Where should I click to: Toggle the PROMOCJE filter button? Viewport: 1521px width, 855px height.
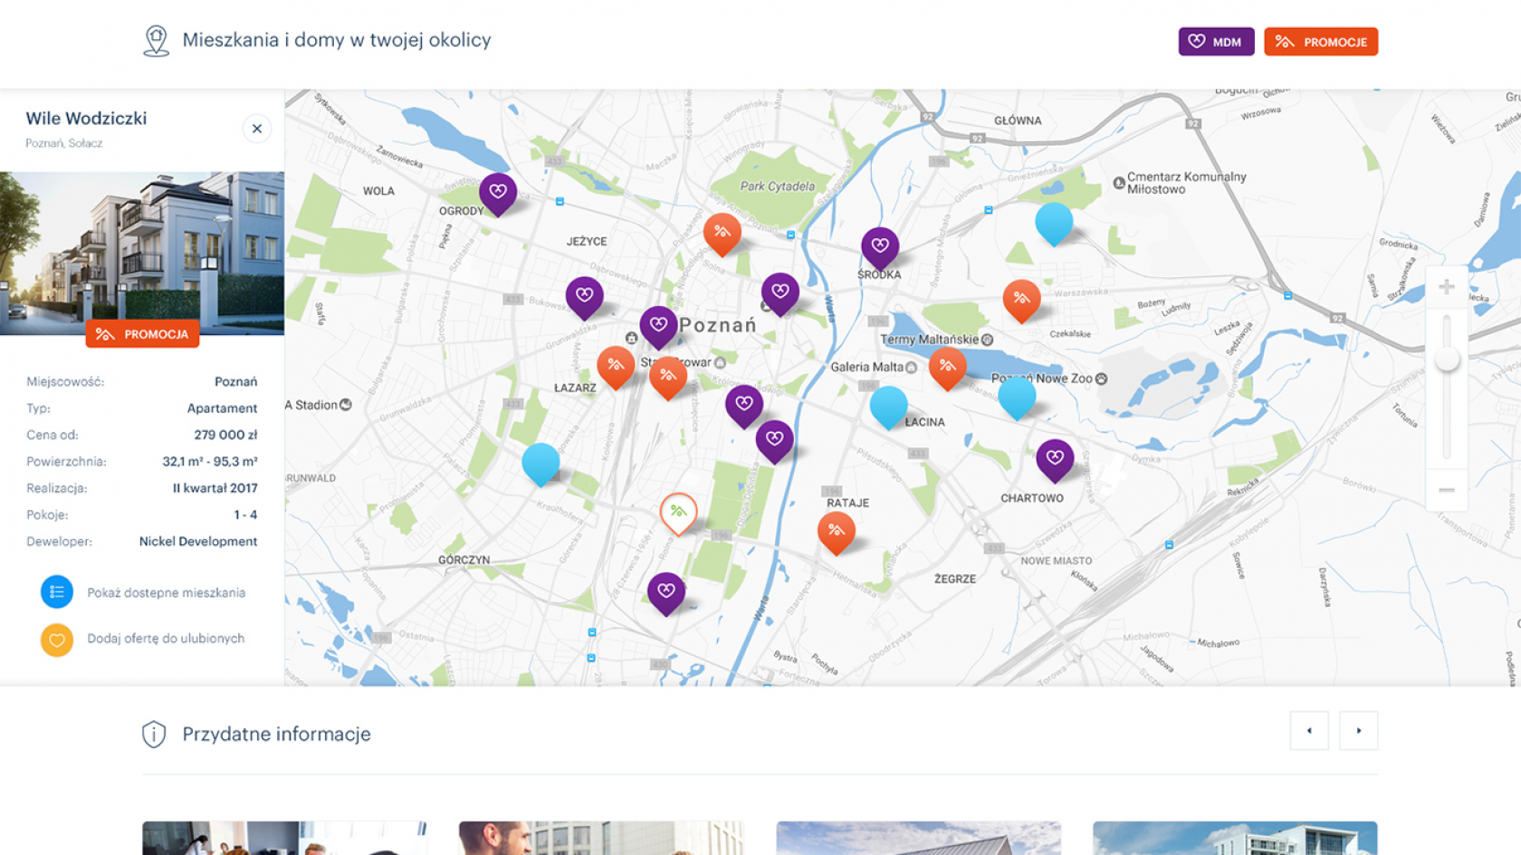pyautogui.click(x=1320, y=42)
